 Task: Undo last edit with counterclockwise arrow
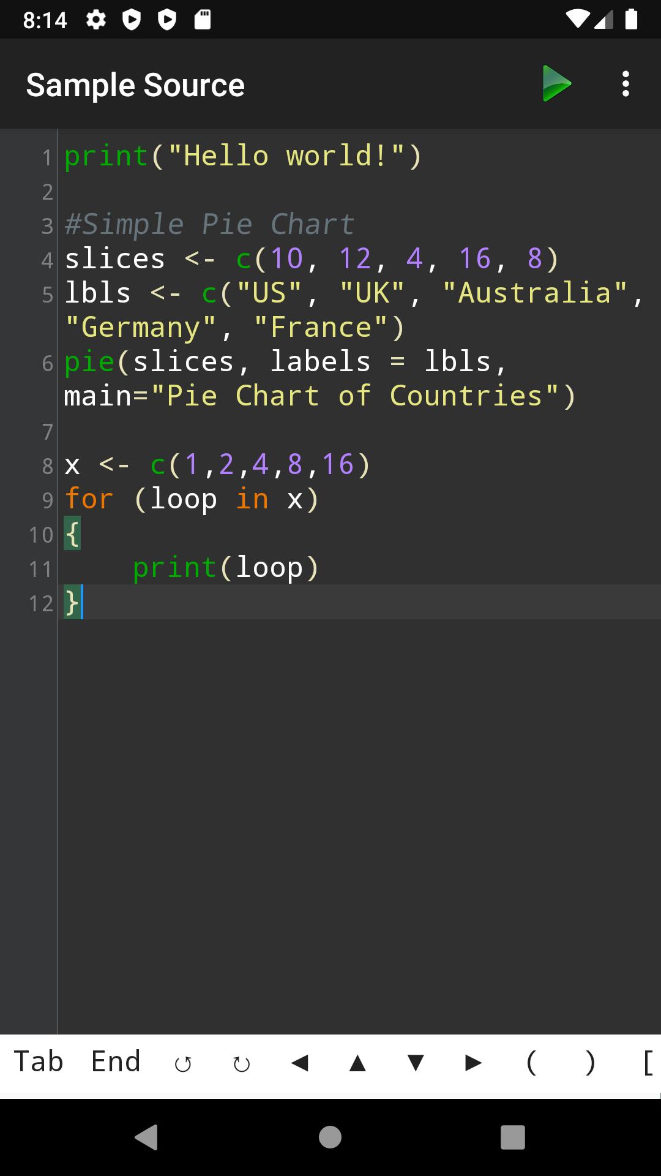183,1063
